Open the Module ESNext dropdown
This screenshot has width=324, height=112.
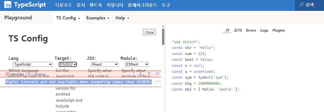tap(137, 64)
